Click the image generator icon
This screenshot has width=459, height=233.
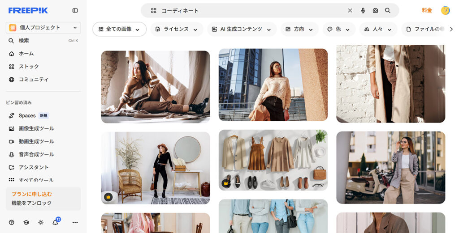pyautogui.click(x=11, y=128)
